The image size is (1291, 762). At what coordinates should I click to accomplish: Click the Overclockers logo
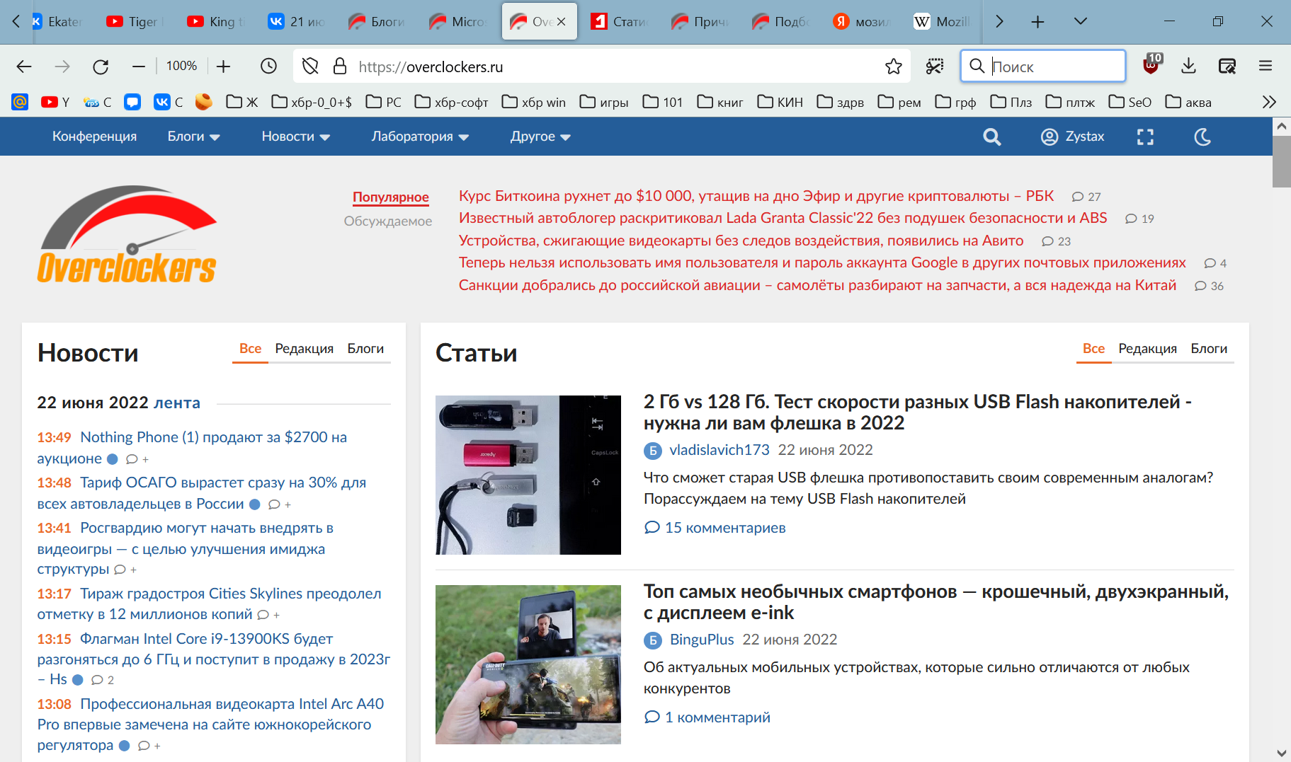tap(127, 235)
